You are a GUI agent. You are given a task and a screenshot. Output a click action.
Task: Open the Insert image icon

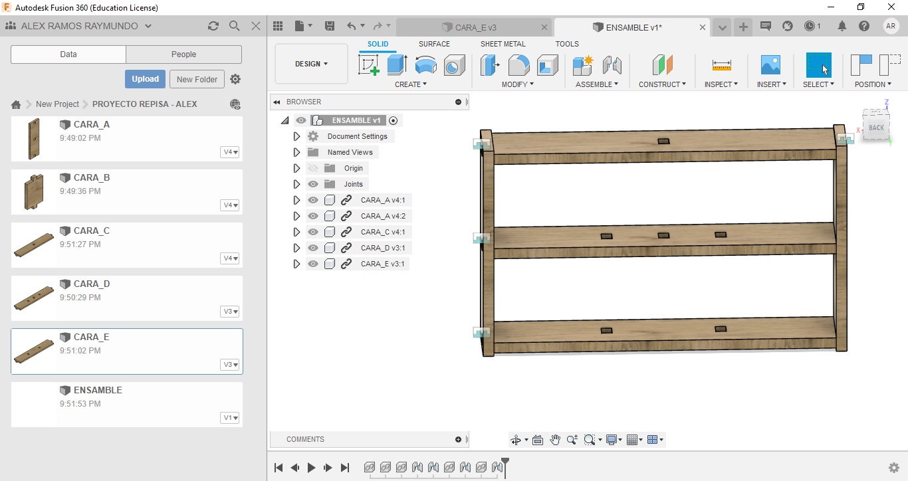point(770,65)
